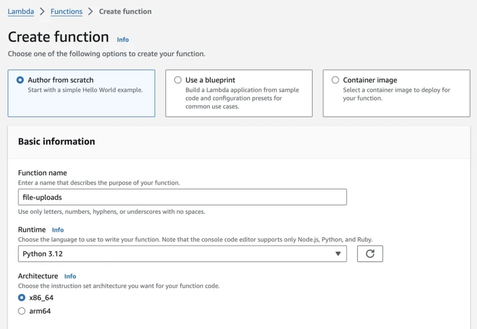Screen dimensions: 477x329
Task: Click the Create function breadcrumb text
Action: [125, 11]
